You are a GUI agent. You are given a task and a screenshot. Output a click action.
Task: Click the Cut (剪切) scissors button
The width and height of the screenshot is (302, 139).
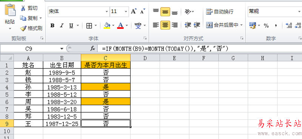pos(29,8)
